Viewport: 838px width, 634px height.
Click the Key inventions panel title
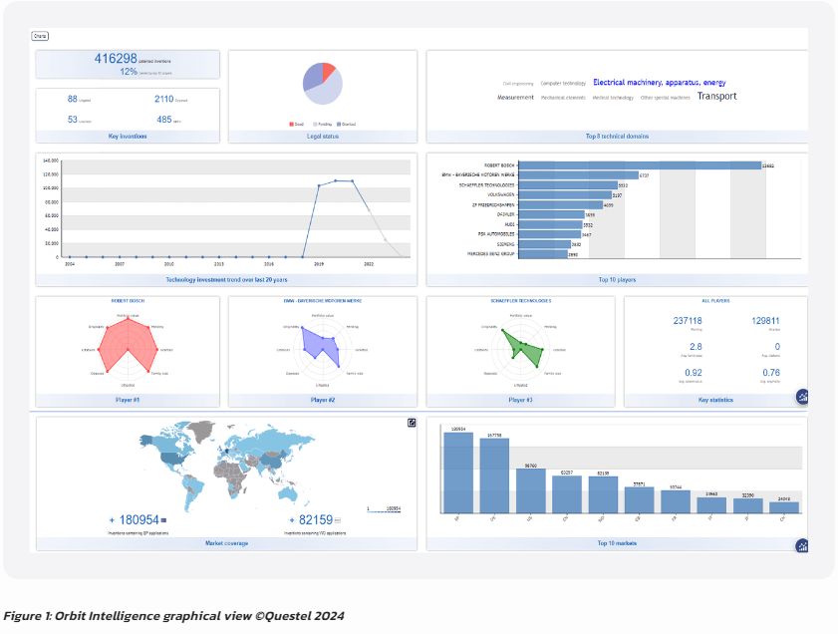pyautogui.click(x=128, y=137)
